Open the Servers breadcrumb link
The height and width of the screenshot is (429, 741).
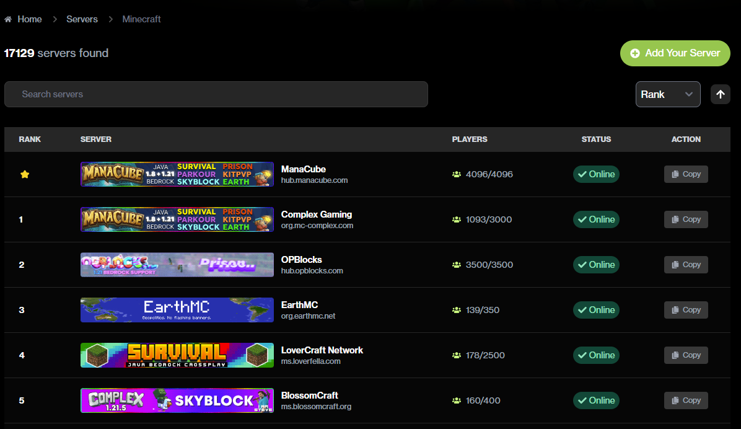pos(82,19)
